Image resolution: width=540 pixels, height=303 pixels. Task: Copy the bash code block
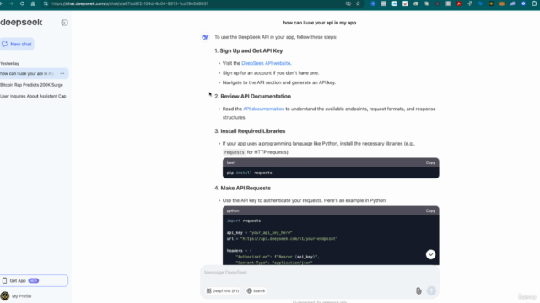coord(430,162)
